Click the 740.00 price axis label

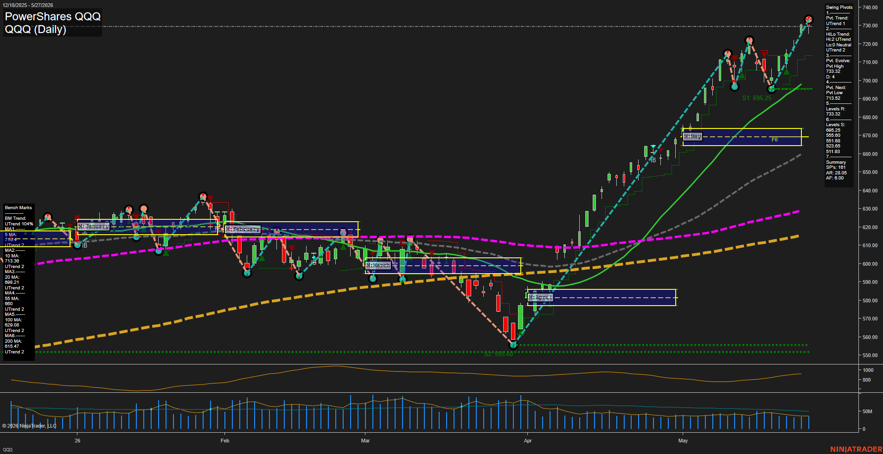[870, 7]
